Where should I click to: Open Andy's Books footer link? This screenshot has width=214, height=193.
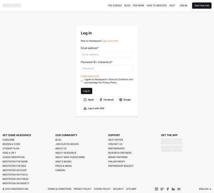[63, 162]
